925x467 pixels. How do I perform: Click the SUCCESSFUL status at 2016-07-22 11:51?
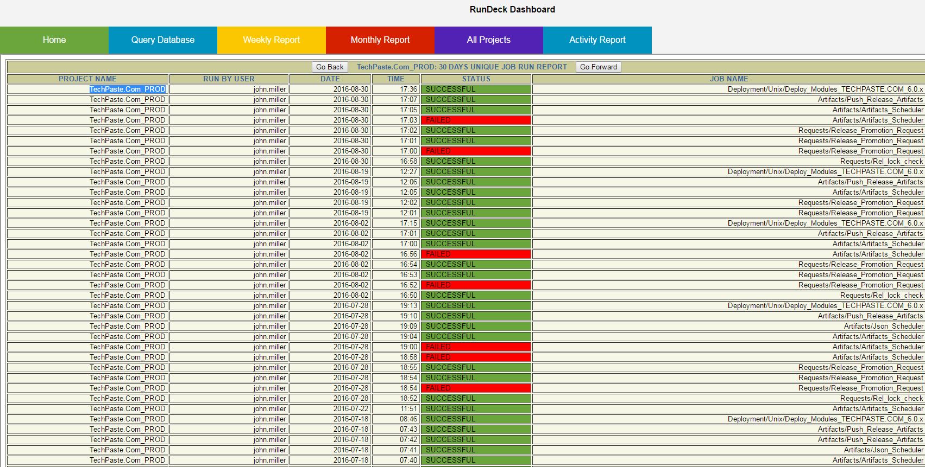(x=476, y=409)
